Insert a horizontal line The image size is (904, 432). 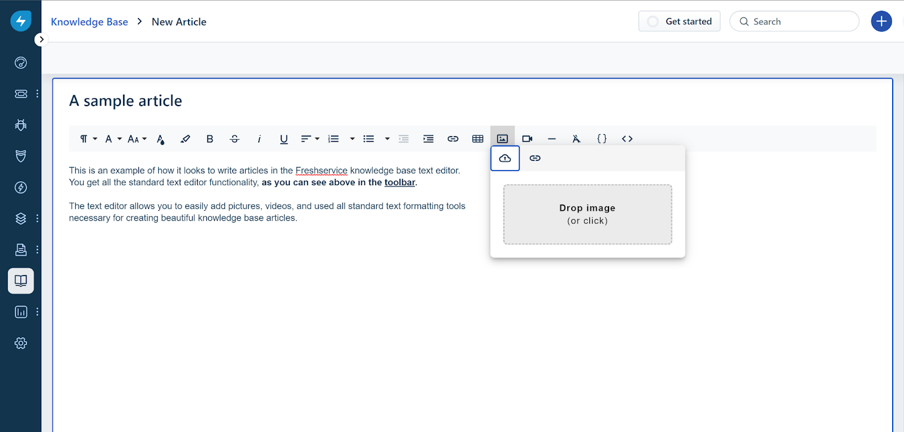552,139
